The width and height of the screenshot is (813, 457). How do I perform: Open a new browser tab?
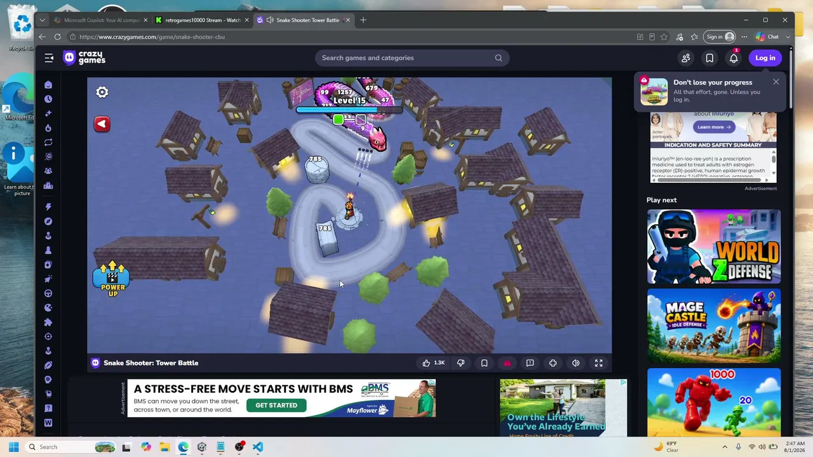coord(363,20)
